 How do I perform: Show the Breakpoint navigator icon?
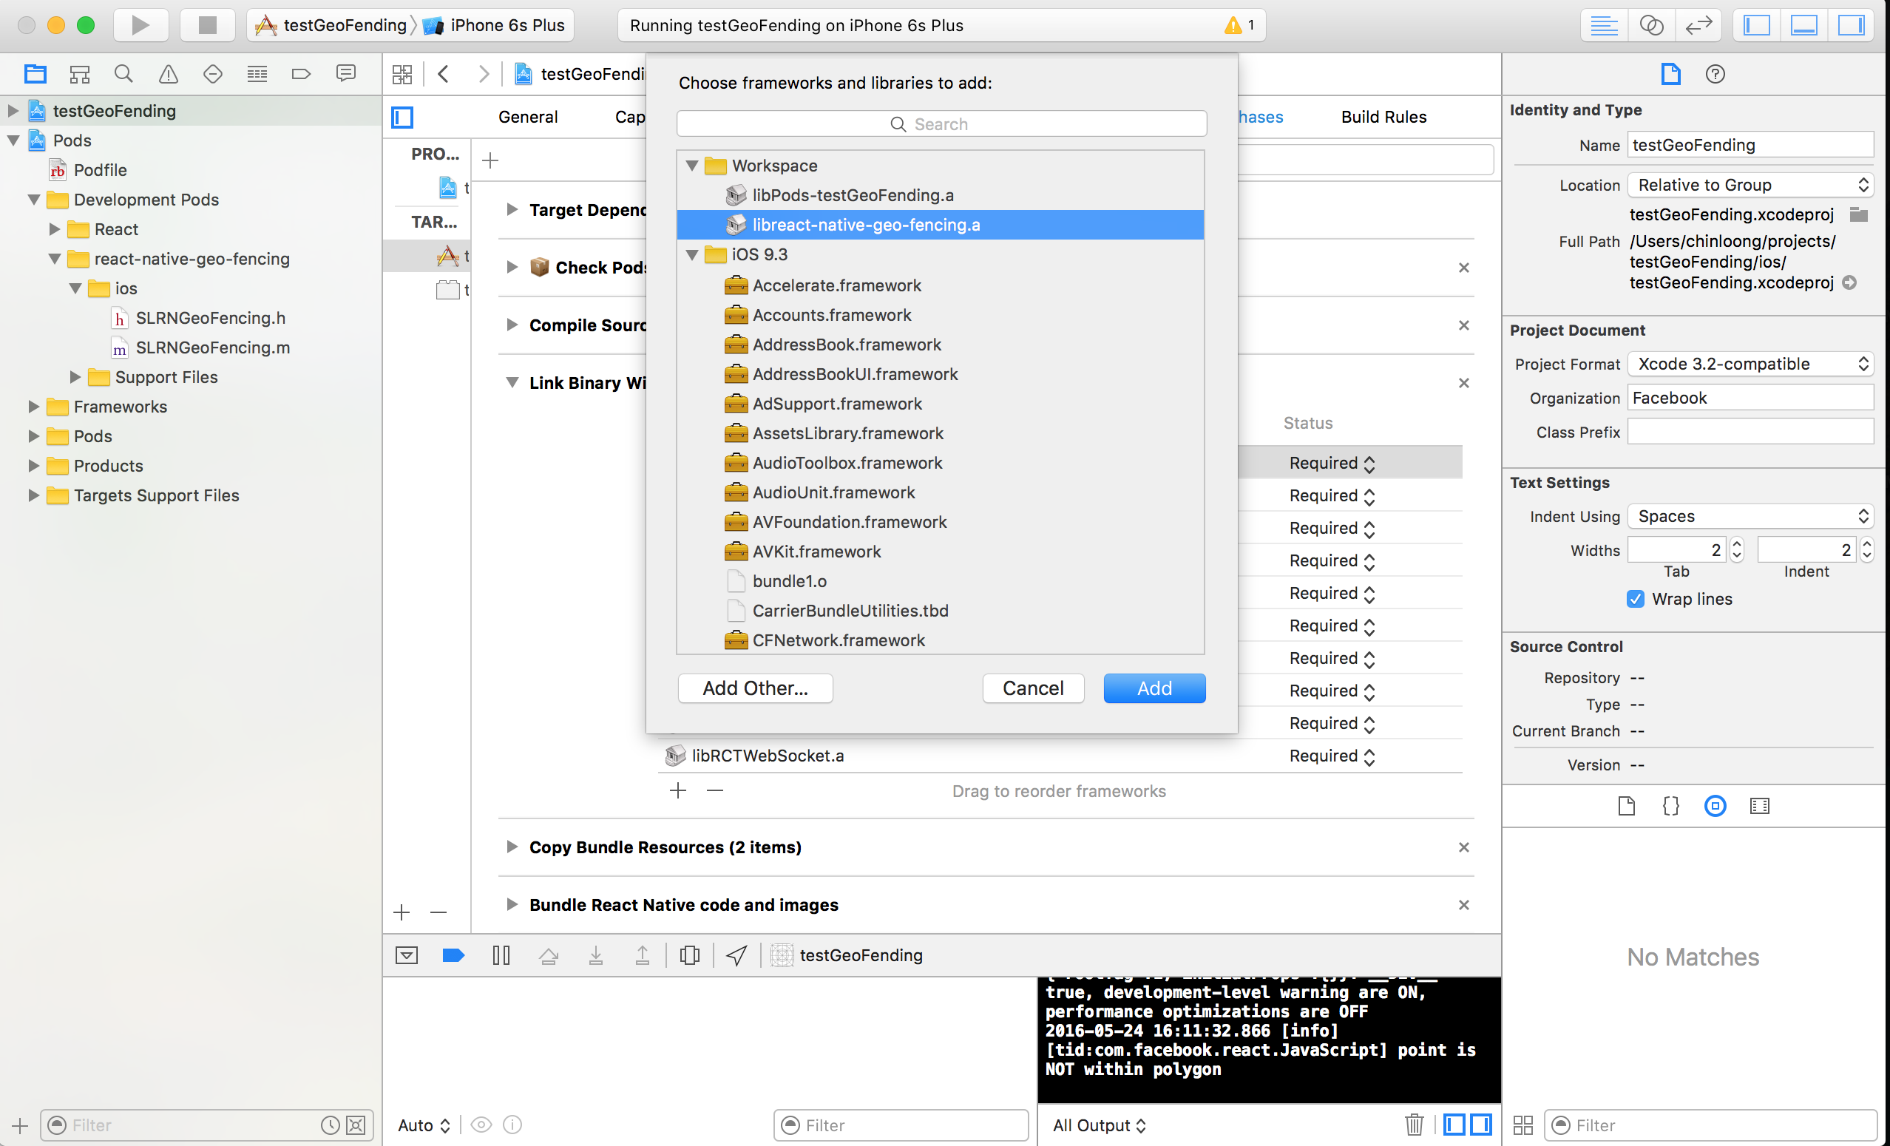click(x=301, y=74)
